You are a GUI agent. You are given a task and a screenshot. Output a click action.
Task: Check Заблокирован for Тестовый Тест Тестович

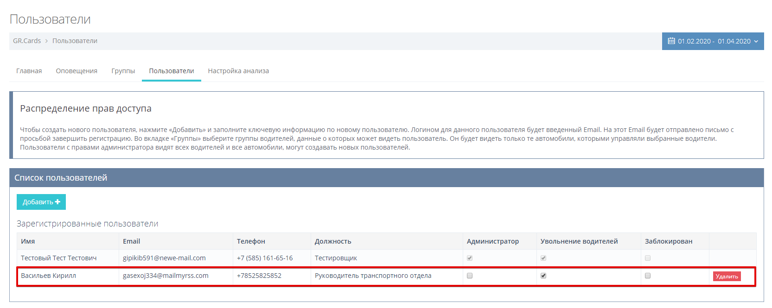pos(648,258)
